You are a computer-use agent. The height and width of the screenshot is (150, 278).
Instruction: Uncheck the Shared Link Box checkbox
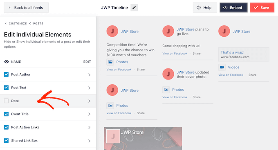tap(6, 141)
